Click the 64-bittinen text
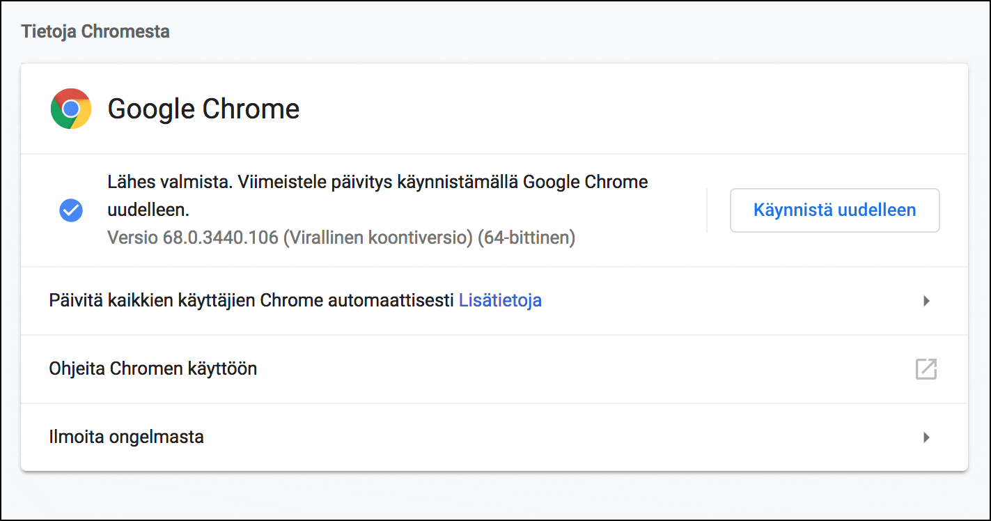Image resolution: width=991 pixels, height=521 pixels. (x=526, y=238)
